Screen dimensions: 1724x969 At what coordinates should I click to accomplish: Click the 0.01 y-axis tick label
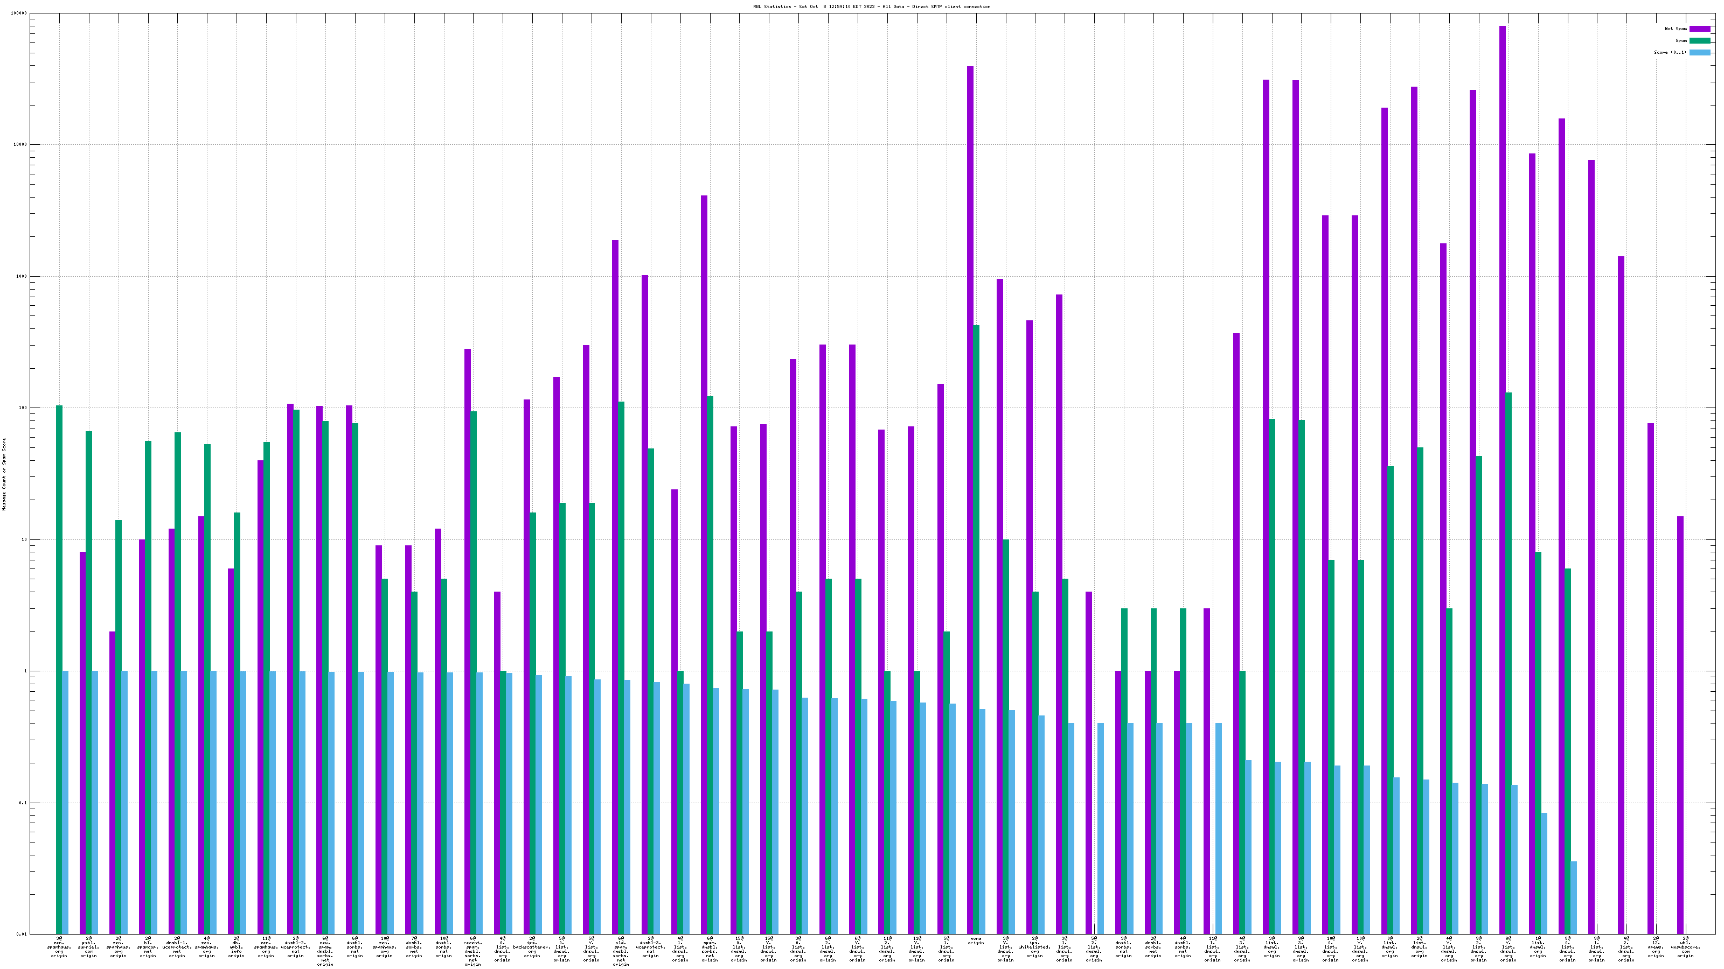[x=22, y=934]
